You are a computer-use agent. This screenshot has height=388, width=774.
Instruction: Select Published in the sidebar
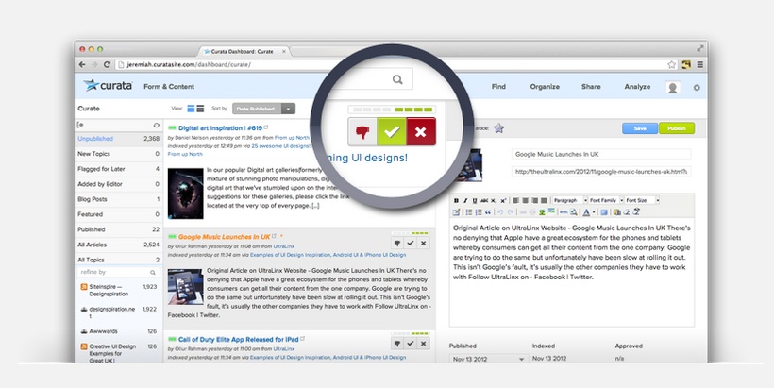pos(119,229)
